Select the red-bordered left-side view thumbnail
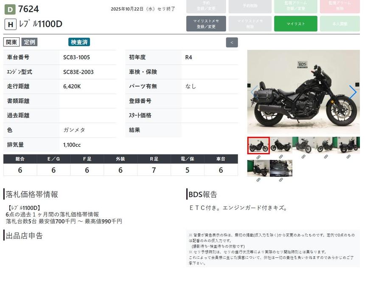365x282 pixels. tap(258, 145)
